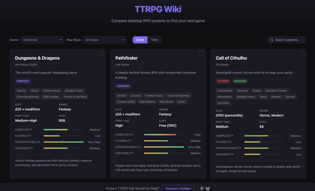The width and height of the screenshot is (315, 191).
Task: Expand the chevron on the All Styles selector
Action: 123,40
